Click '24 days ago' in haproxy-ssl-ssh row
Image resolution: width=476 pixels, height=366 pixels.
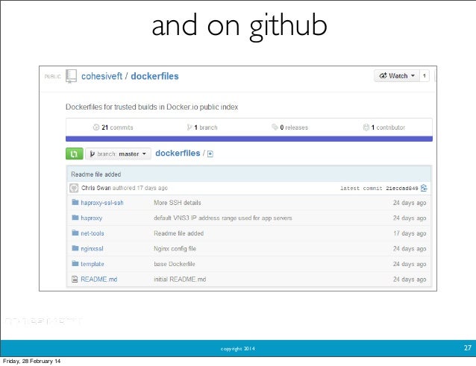410,203
